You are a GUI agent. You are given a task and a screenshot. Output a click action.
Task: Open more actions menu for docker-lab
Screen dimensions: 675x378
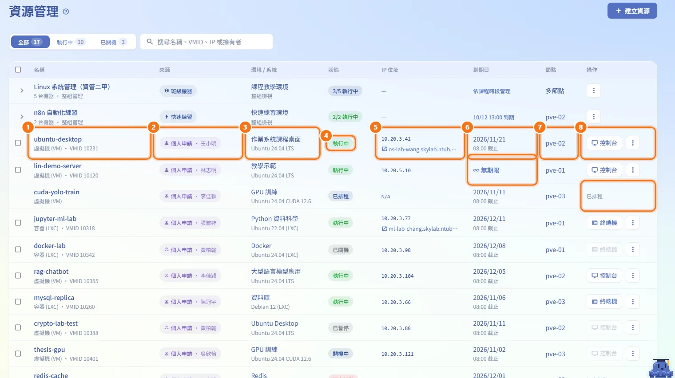coord(633,249)
